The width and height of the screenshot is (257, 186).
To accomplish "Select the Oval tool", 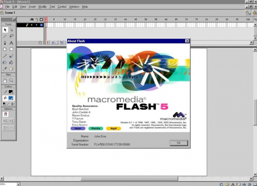I will pyautogui.click(x=5, y=49).
